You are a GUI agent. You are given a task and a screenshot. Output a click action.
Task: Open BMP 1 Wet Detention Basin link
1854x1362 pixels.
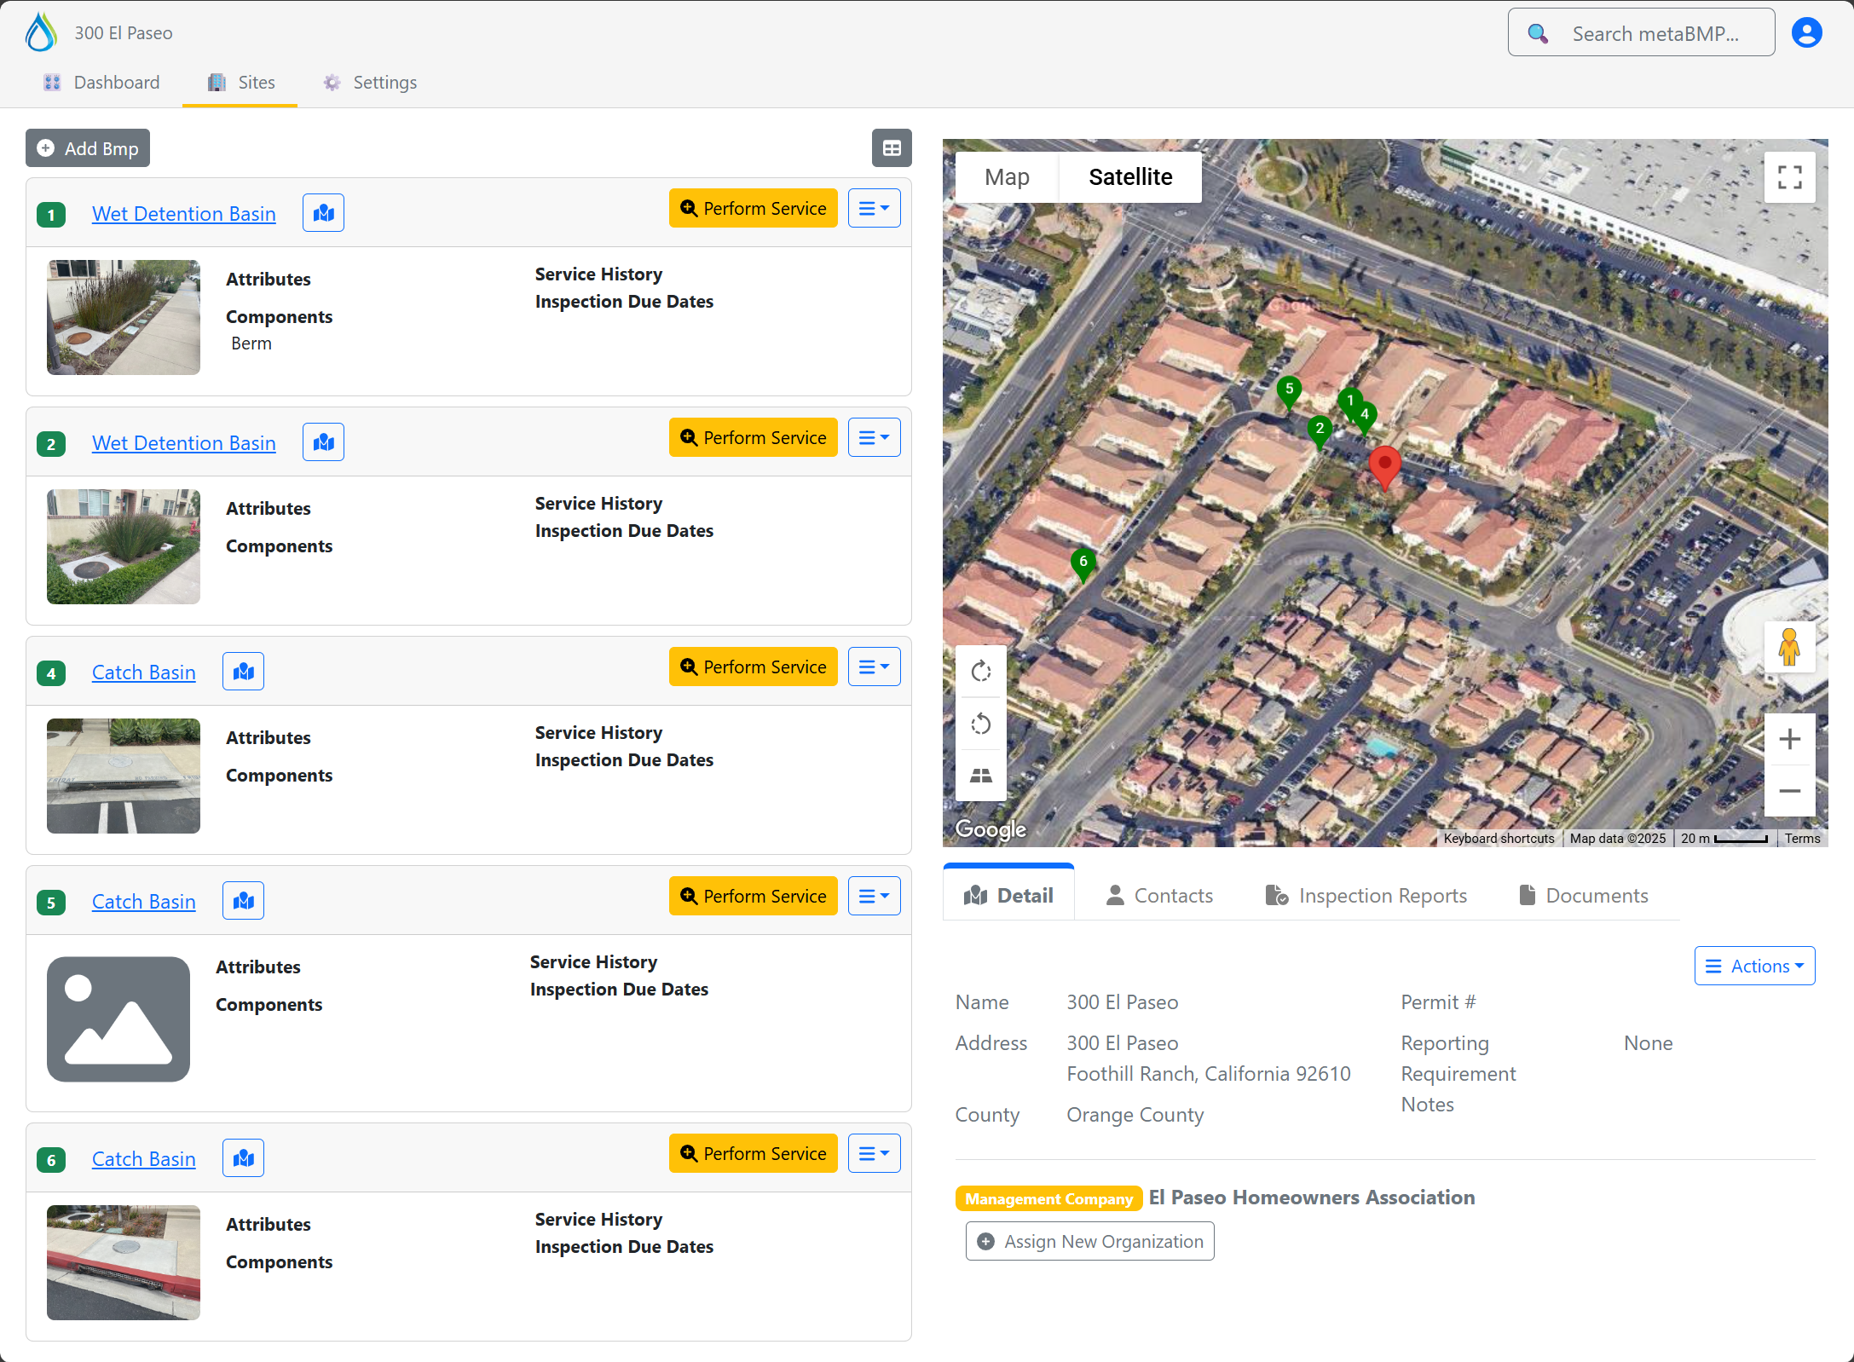(184, 214)
